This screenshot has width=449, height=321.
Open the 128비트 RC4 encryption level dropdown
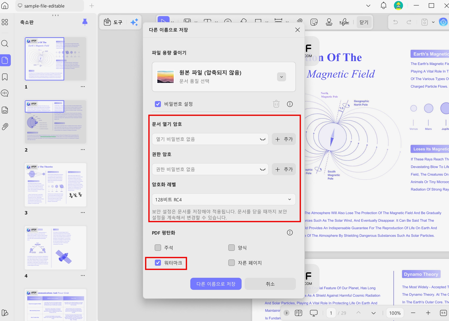[x=224, y=200]
